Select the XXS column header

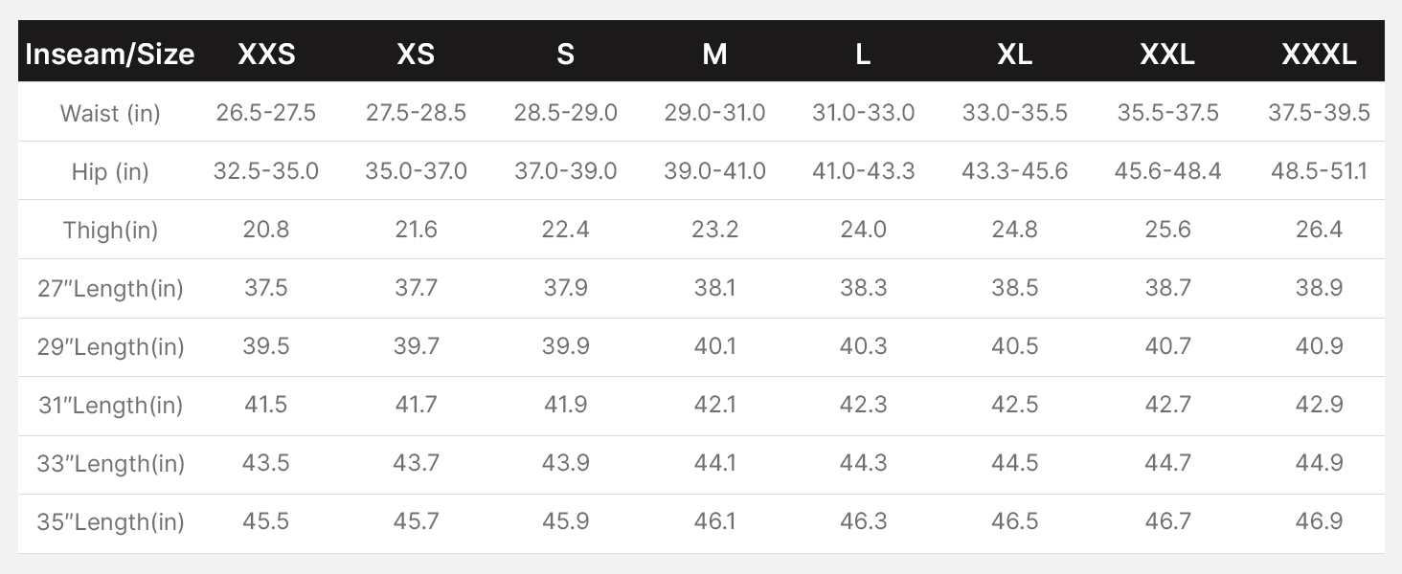(x=266, y=54)
